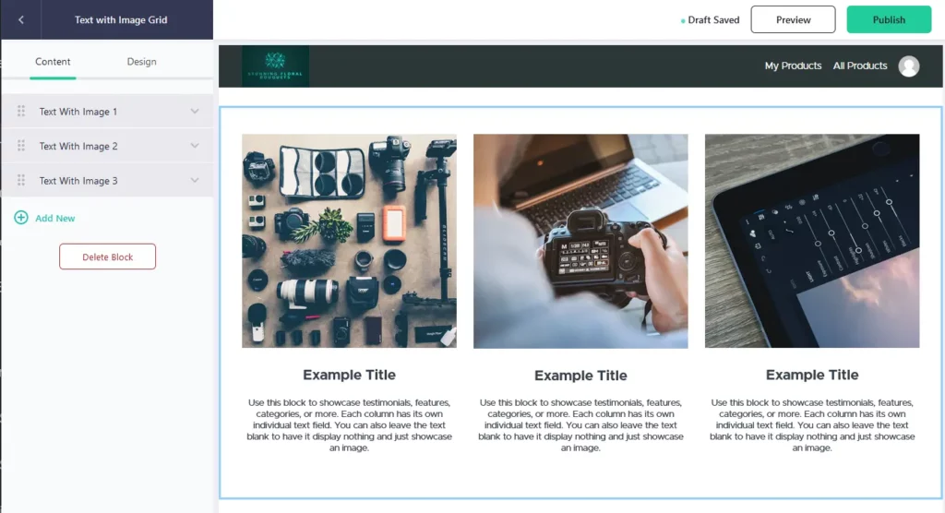This screenshot has height=513, width=945.
Task: Switch to the Content tab
Action: click(x=53, y=62)
